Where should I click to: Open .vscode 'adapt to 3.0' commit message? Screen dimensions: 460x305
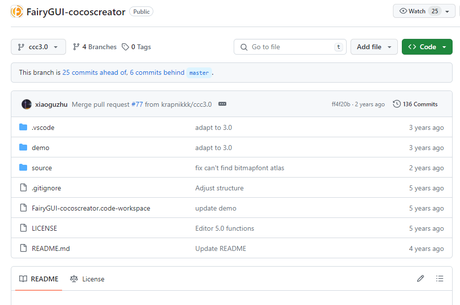click(x=213, y=127)
